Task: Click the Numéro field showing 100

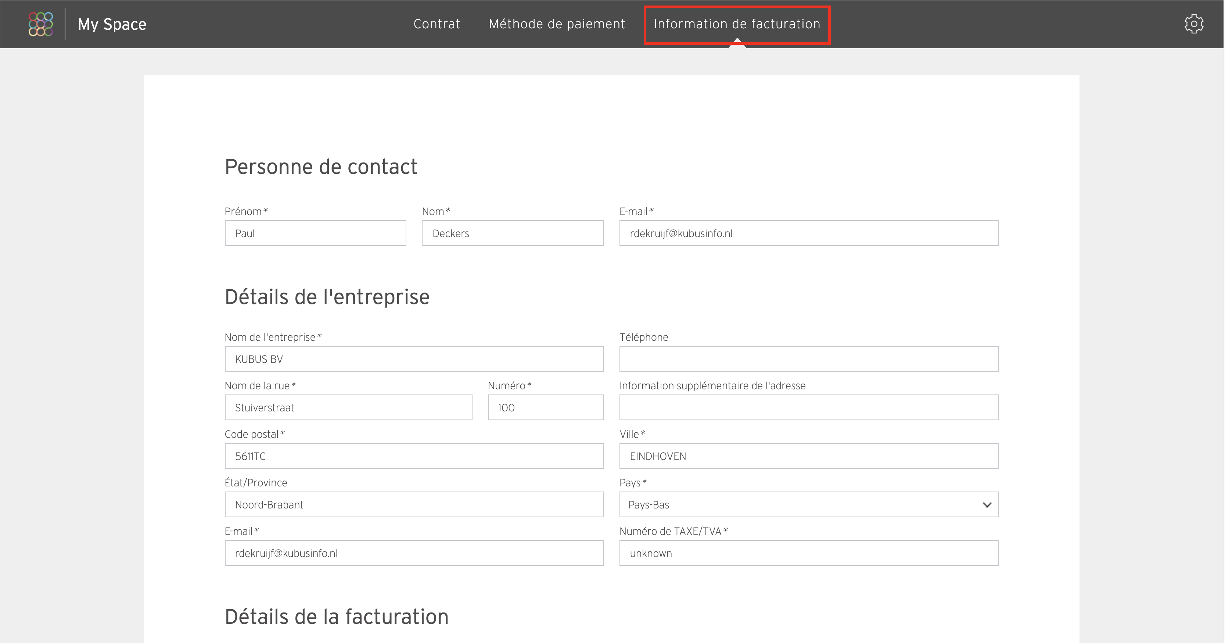Action: tap(546, 407)
